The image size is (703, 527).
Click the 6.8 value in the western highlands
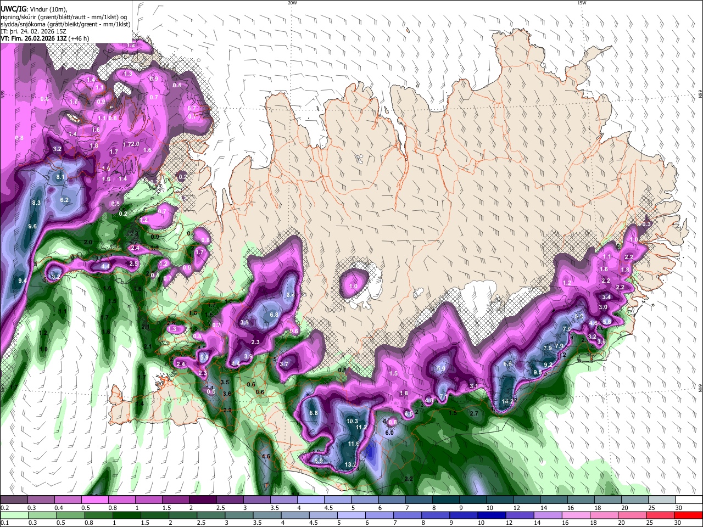[275, 315]
